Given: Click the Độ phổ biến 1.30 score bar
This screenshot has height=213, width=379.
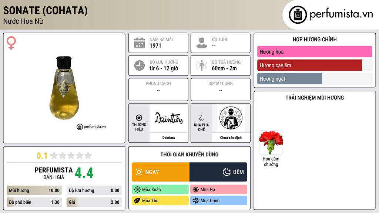Looking at the screenshot, I should point(34,202).
